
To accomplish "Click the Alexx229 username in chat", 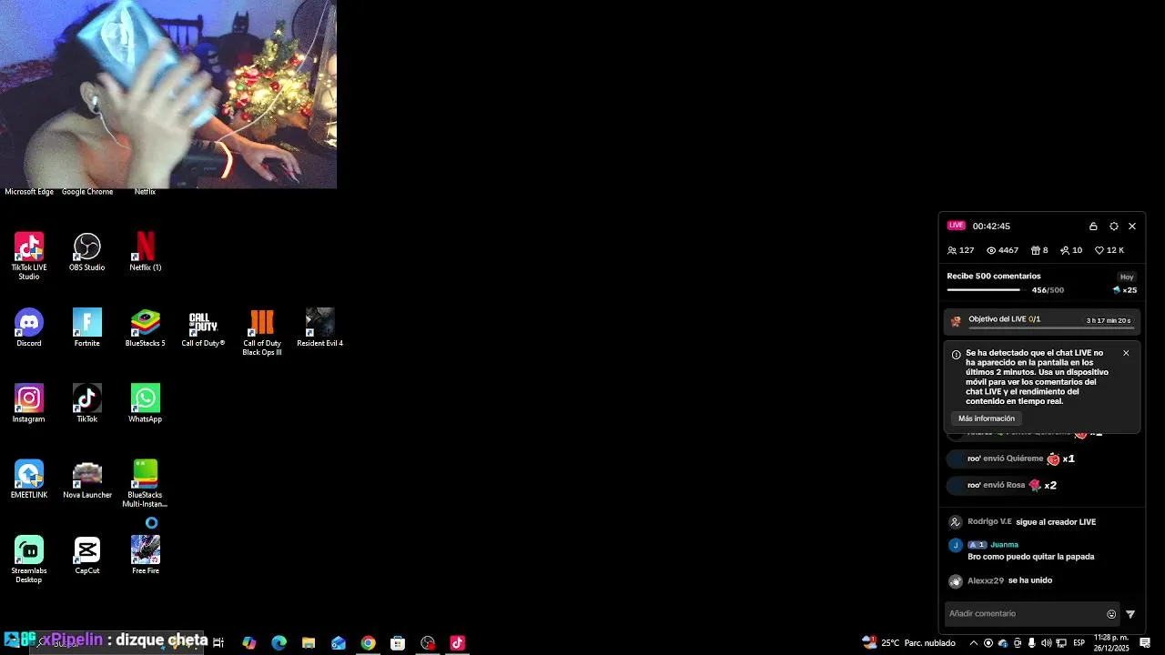I will pos(986,580).
